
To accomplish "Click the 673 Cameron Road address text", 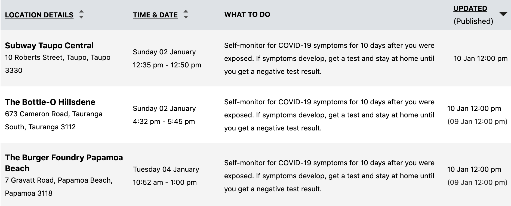I will (54, 120).
